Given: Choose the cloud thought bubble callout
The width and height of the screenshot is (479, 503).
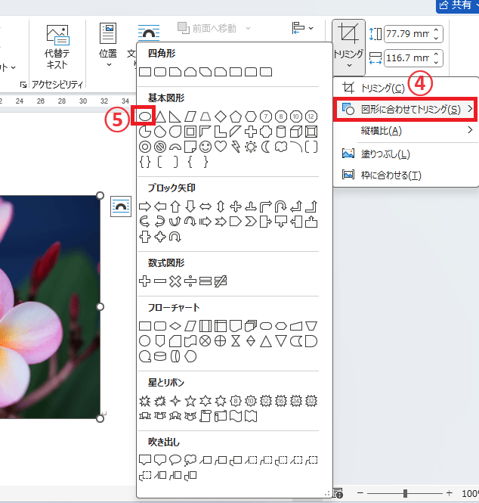Looking at the screenshot, I should coord(190,460).
